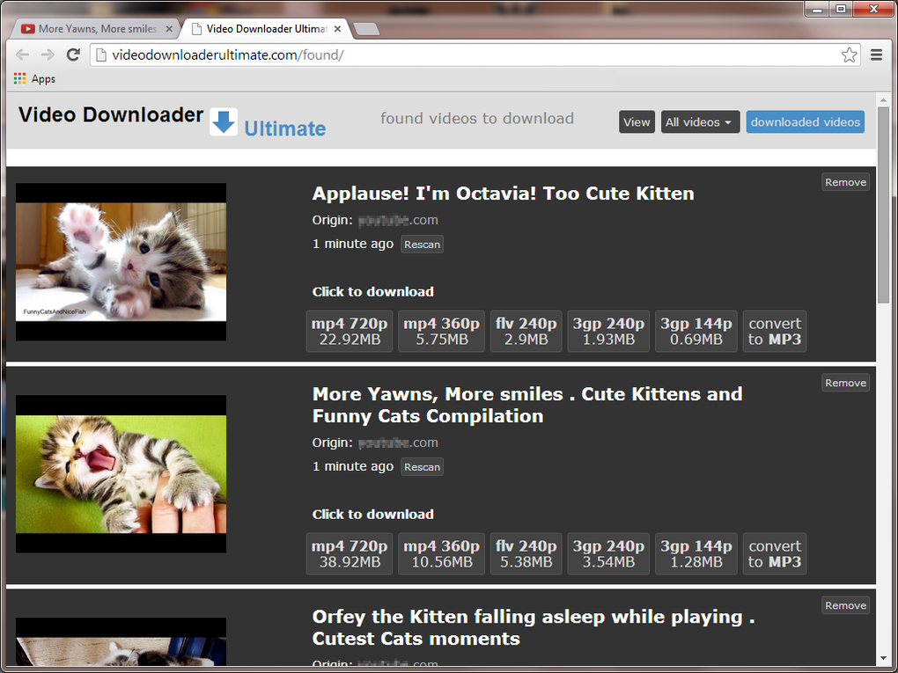
Task: Download More Yawns video as mp4 360p 10.56MB
Action: (442, 554)
